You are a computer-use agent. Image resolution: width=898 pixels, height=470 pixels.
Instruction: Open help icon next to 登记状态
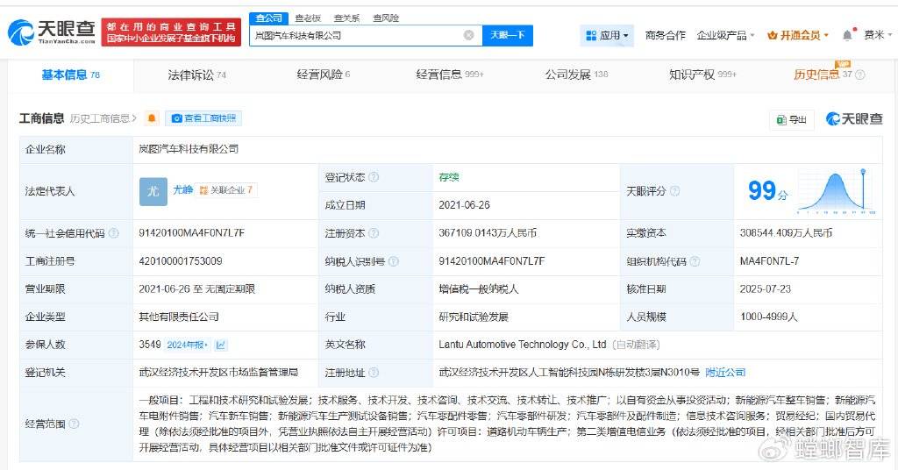[374, 177]
